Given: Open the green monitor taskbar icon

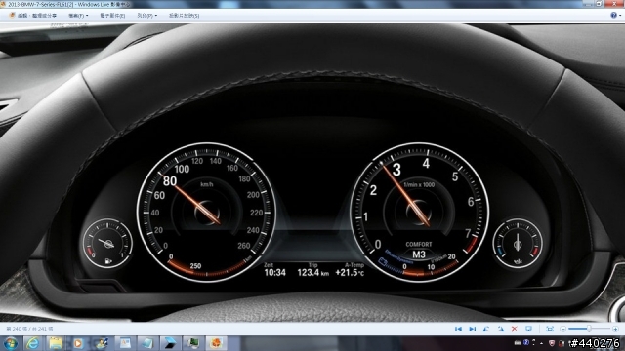Looking at the screenshot, I should coord(193,343).
